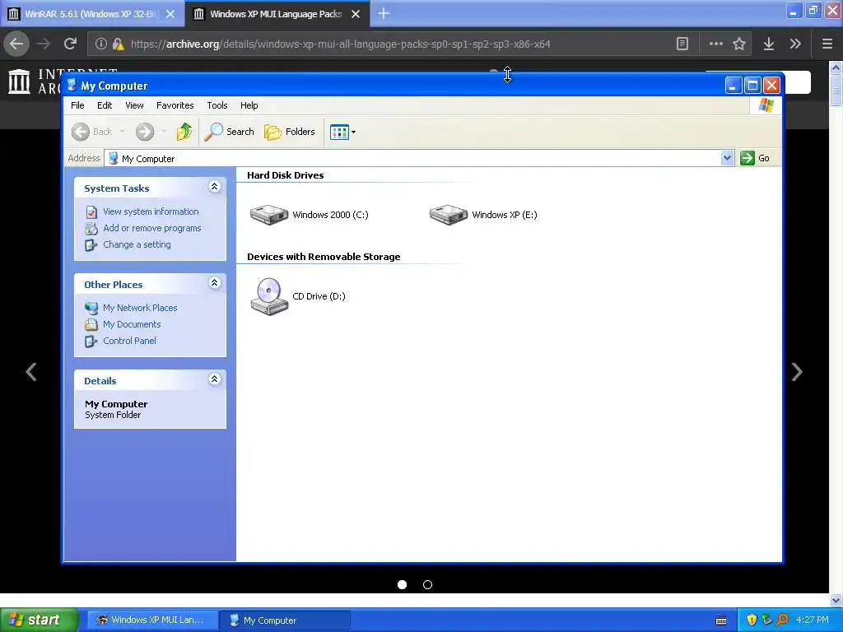The width and height of the screenshot is (843, 632).
Task: Open the Help menu
Action: (x=249, y=105)
